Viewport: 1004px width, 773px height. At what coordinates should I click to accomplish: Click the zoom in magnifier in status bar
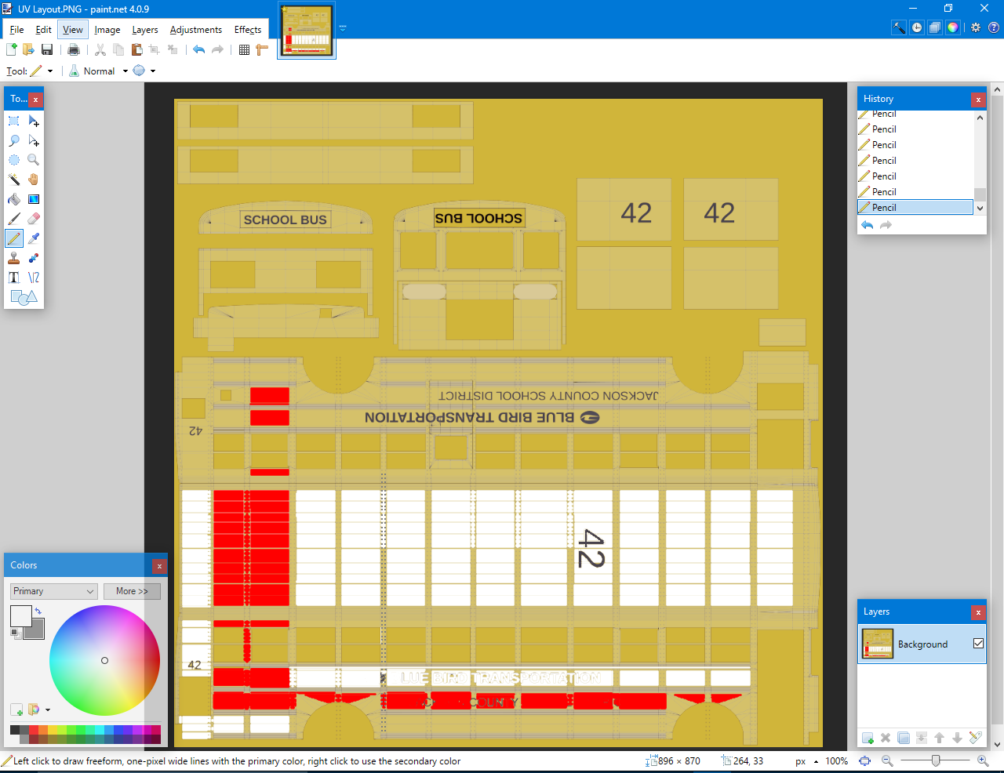tap(983, 760)
